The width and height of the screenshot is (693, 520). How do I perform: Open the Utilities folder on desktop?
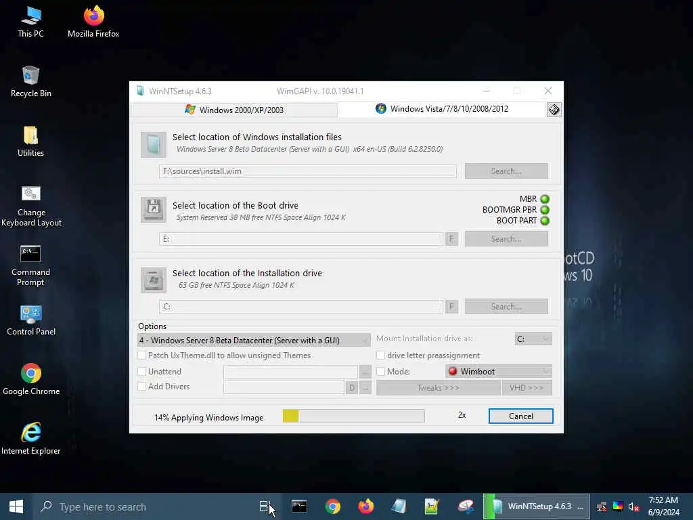click(x=30, y=142)
